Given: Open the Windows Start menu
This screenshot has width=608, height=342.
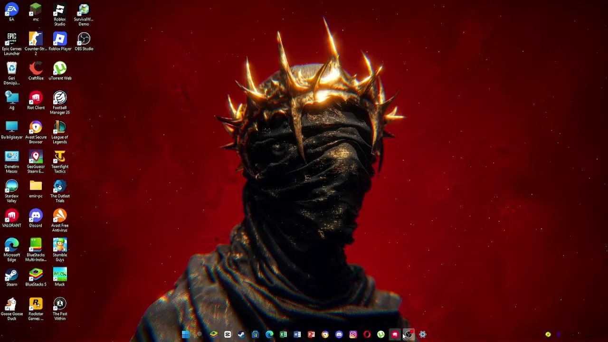Looking at the screenshot, I should click(186, 335).
